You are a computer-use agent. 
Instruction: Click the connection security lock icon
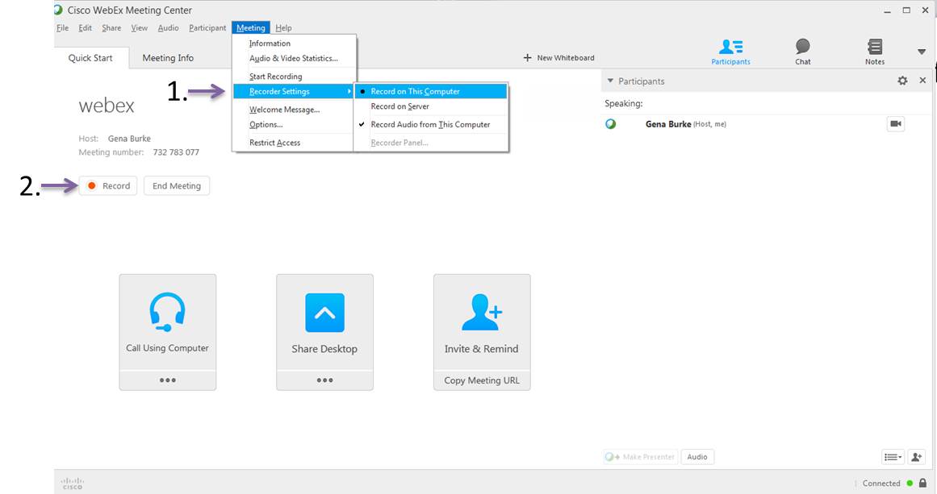(922, 484)
